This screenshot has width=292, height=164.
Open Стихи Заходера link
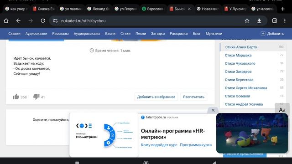[x=238, y=72]
